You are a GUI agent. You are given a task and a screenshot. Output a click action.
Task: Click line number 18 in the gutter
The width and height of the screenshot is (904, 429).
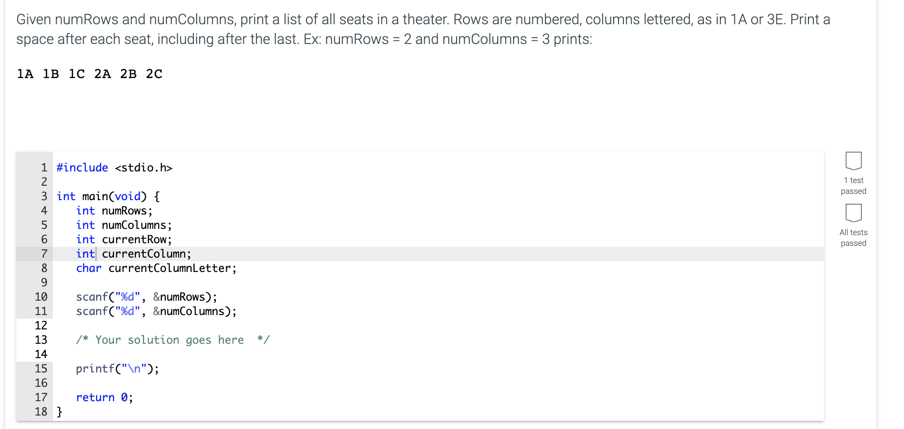(41, 411)
